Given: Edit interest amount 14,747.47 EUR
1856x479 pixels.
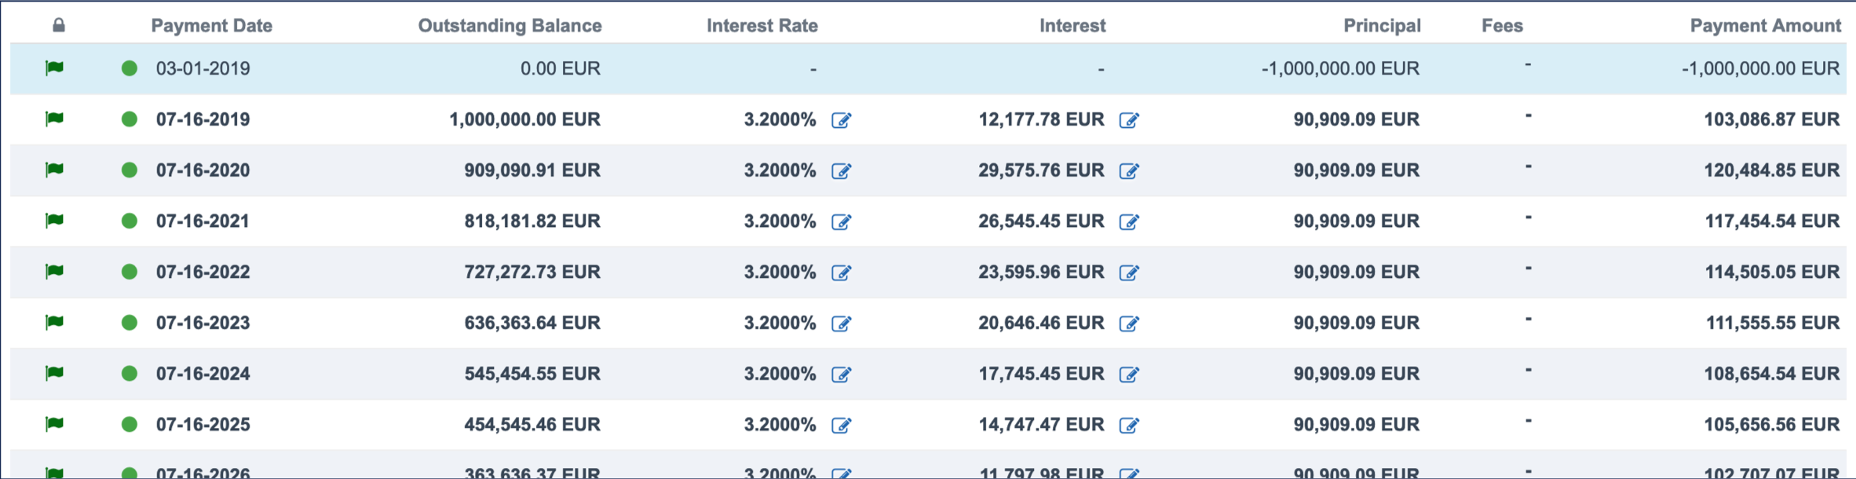Looking at the screenshot, I should pyautogui.click(x=1128, y=426).
